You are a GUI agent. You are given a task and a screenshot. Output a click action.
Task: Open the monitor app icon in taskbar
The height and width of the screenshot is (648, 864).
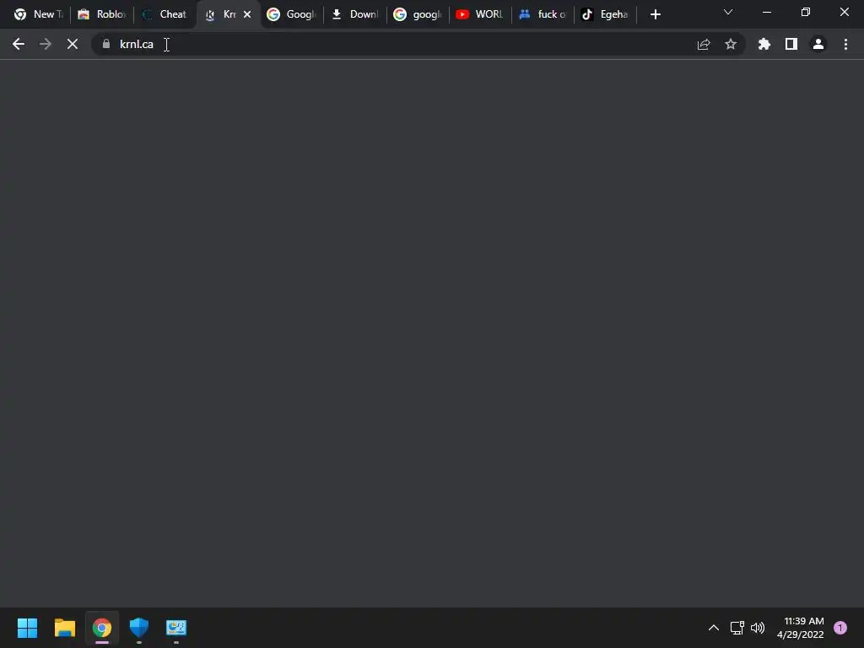[x=176, y=628]
